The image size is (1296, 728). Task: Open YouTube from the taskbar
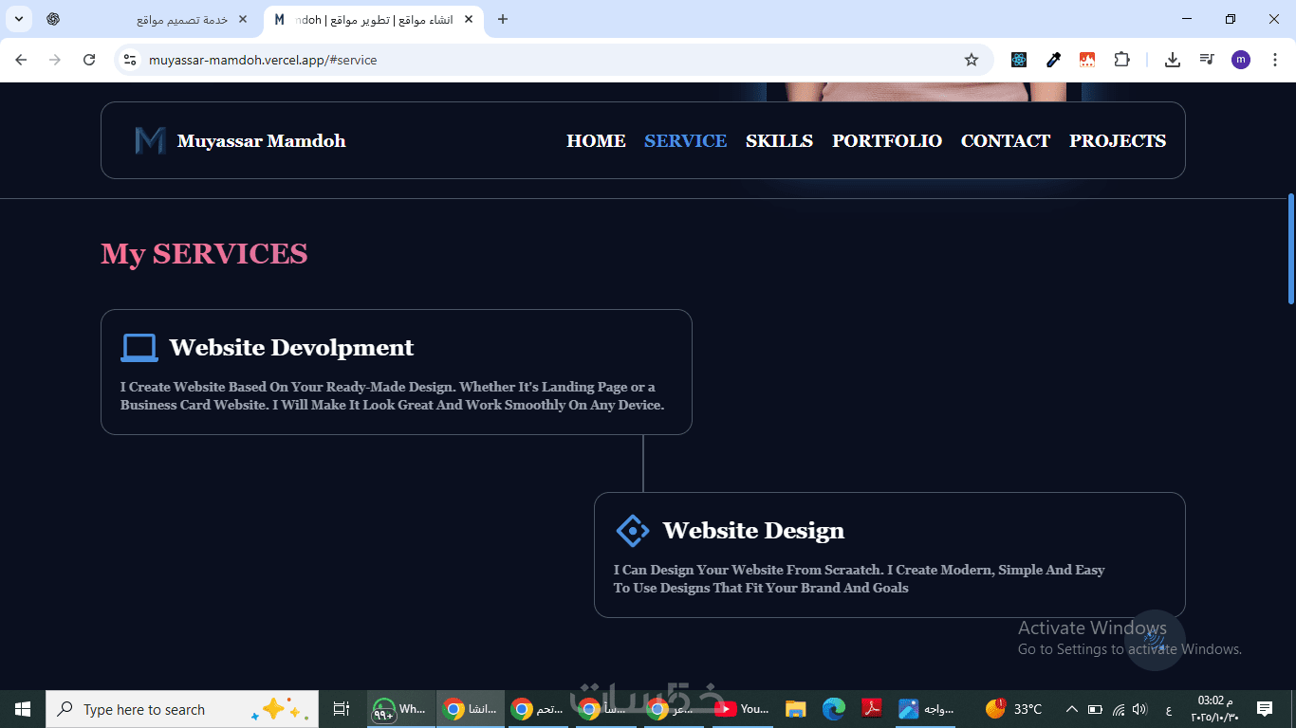tap(742, 709)
